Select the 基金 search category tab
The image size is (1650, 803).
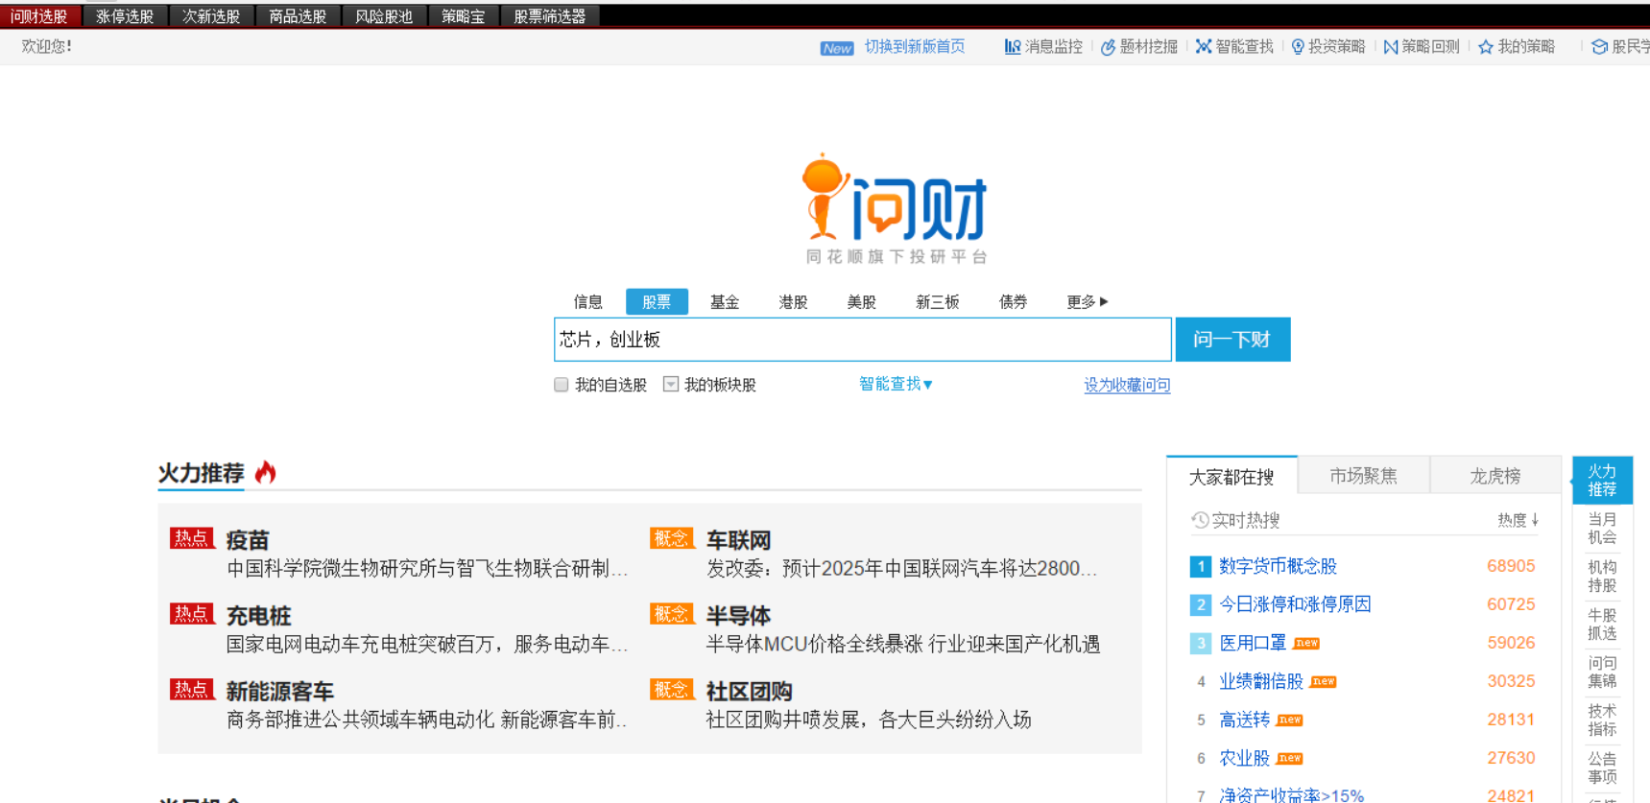(x=725, y=302)
